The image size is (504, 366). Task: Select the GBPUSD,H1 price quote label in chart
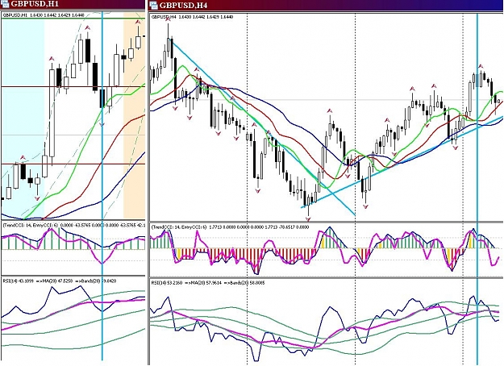pos(44,15)
